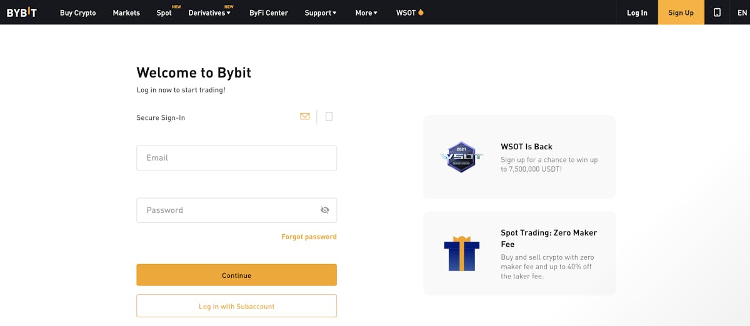Click the Welcome to Bybit heading
The height and width of the screenshot is (326, 750).
coord(194,72)
